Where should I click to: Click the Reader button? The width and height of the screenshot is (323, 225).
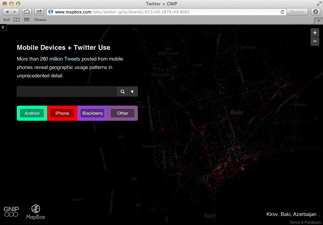(x=297, y=12)
